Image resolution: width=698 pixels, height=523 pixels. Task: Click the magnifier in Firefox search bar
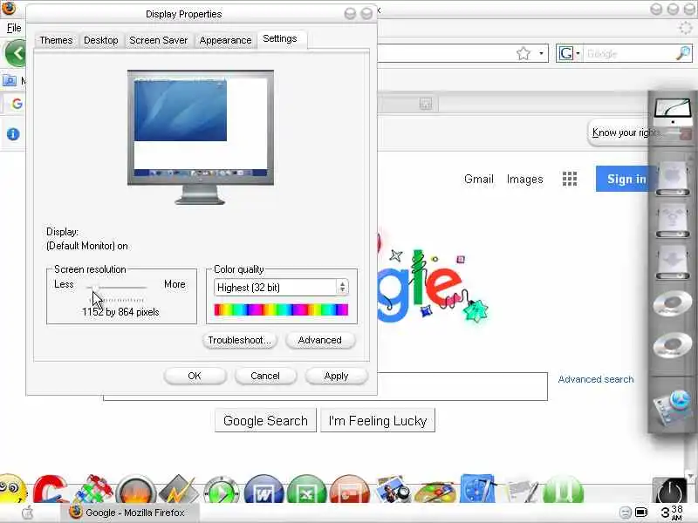pyautogui.click(x=683, y=53)
